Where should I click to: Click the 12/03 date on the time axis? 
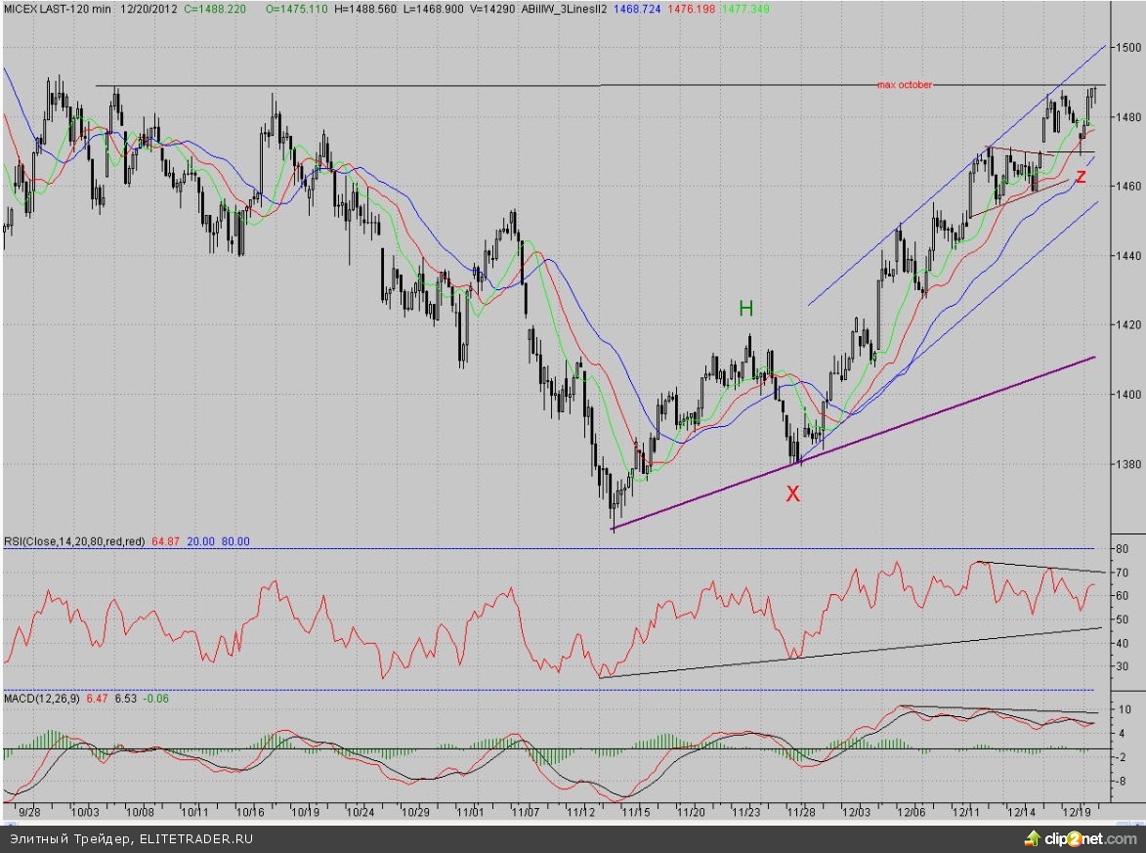[x=857, y=812]
